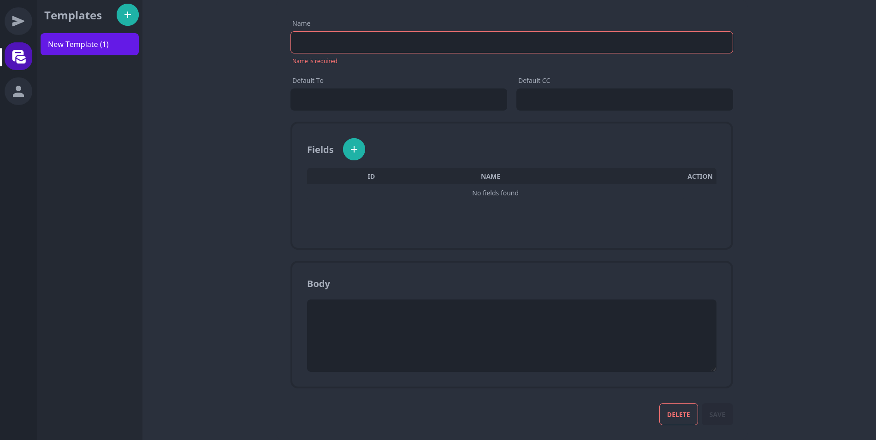The image size is (876, 440).
Task: Click the ID column header
Action: [x=371, y=176]
